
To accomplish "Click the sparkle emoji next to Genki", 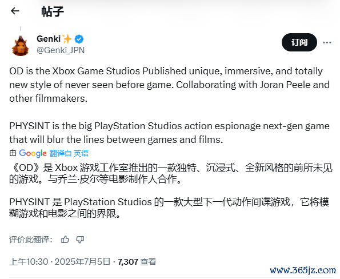I will pos(67,39).
